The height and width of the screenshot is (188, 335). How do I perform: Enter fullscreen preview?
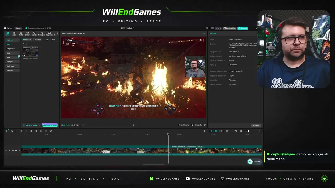click(x=205, y=125)
